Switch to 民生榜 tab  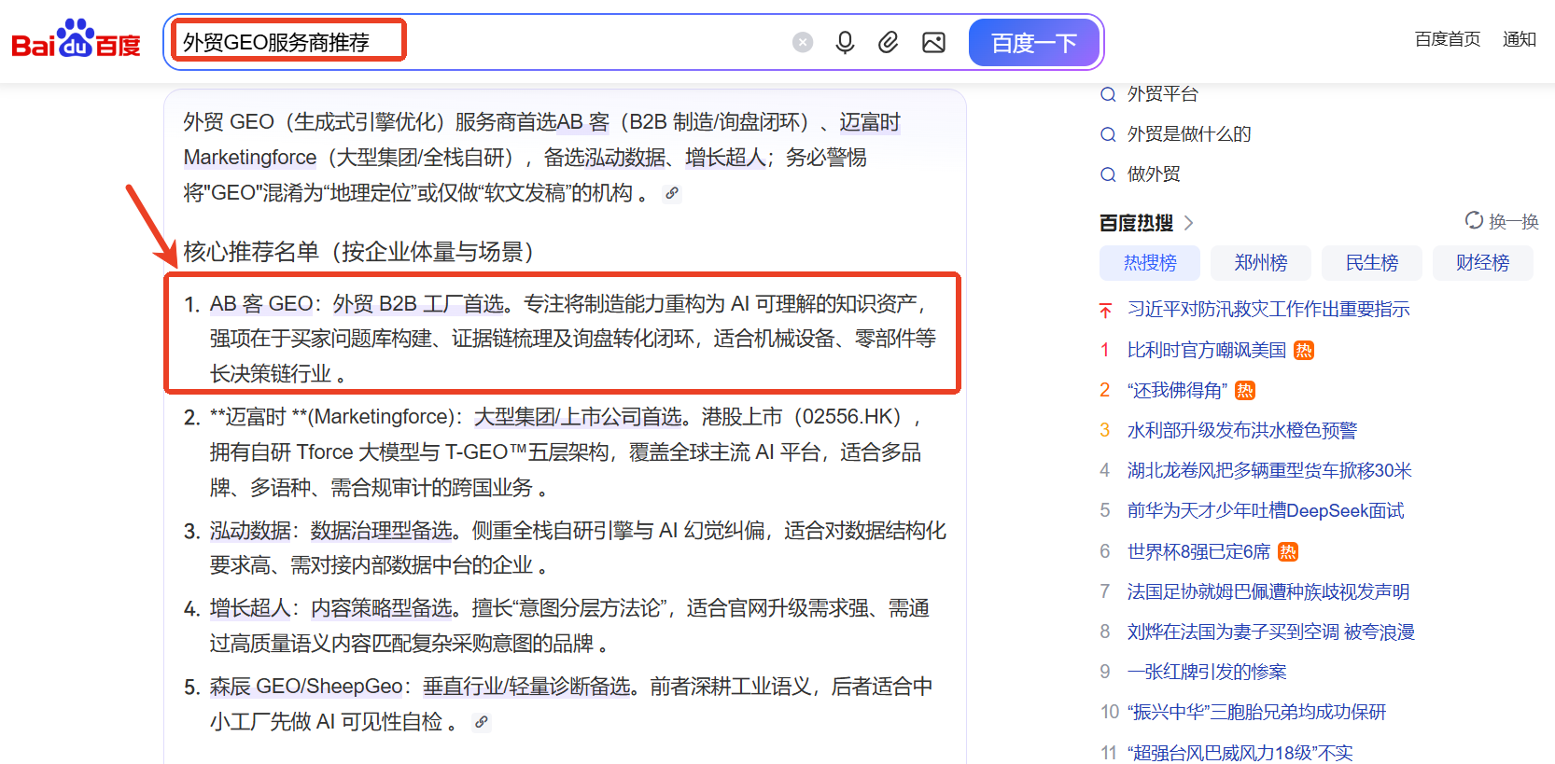click(x=1372, y=263)
